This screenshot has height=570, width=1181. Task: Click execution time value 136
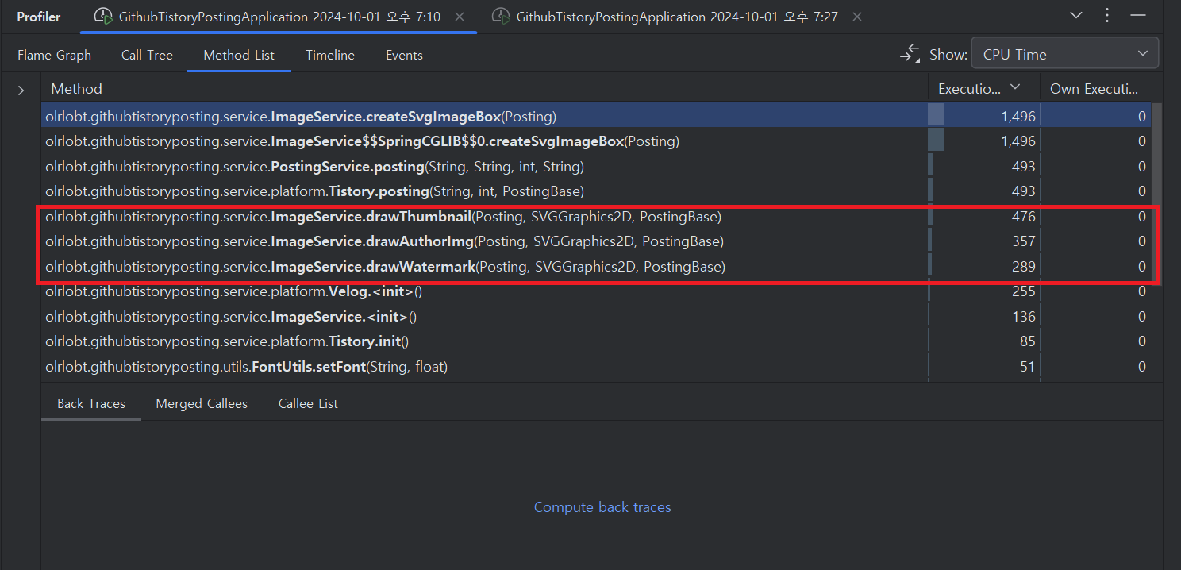(x=1023, y=317)
